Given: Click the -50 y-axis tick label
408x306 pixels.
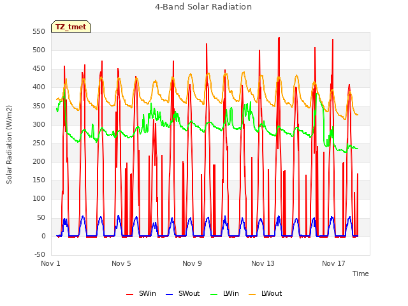Looking at the screenshot, I should 40,255.
